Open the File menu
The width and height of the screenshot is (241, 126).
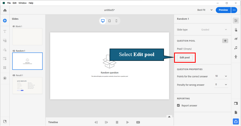coord(9,3)
